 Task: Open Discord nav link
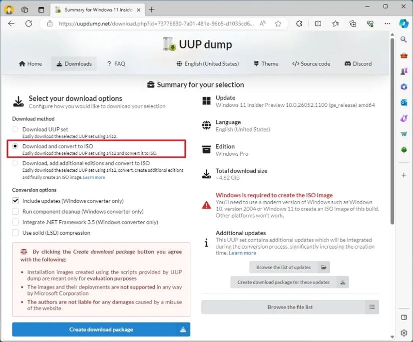click(x=358, y=64)
